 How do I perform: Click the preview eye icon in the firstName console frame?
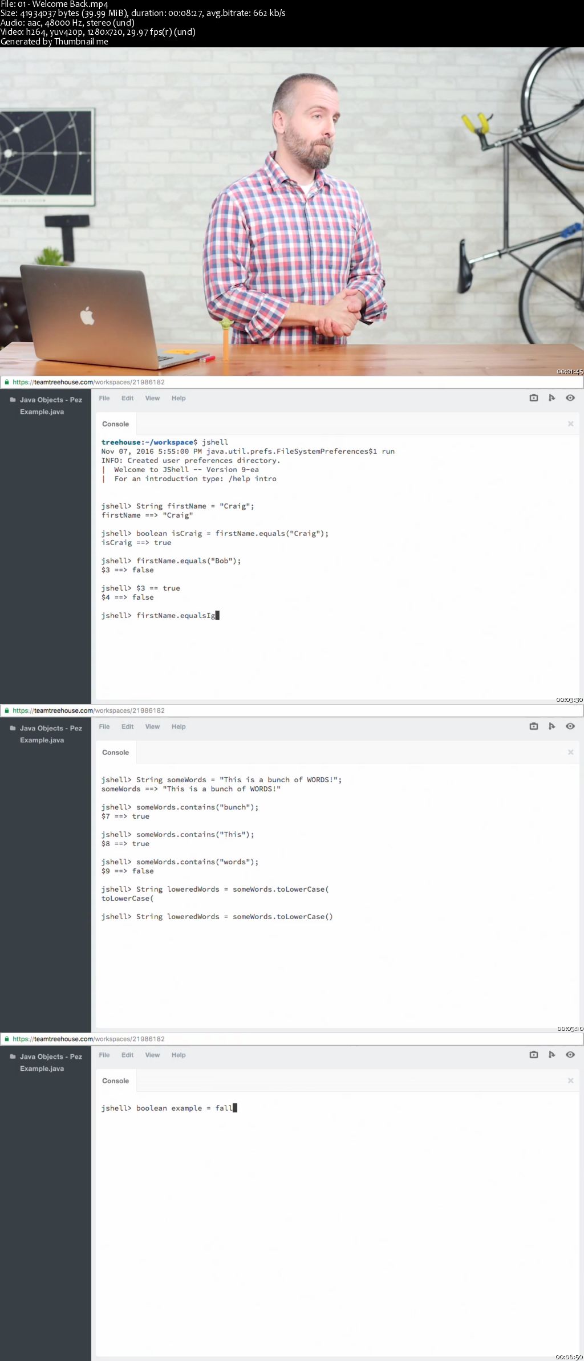(570, 398)
